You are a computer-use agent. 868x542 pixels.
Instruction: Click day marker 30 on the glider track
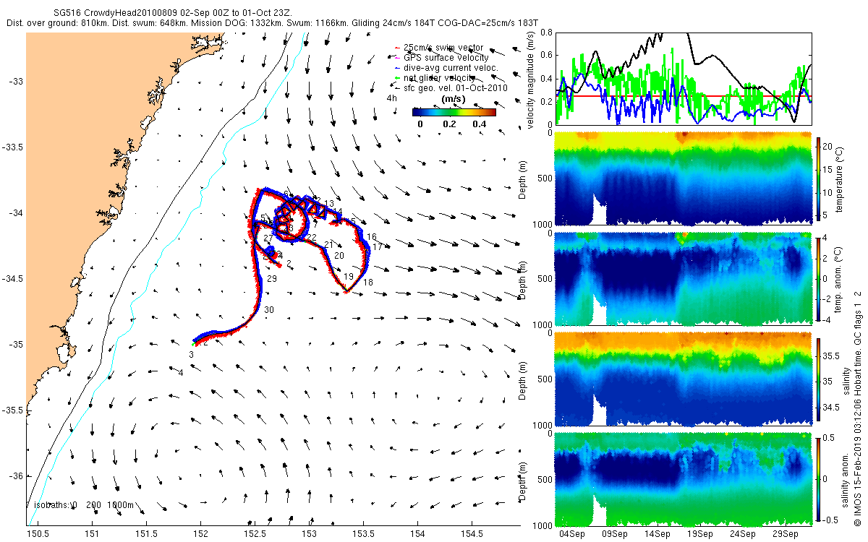coord(269,309)
